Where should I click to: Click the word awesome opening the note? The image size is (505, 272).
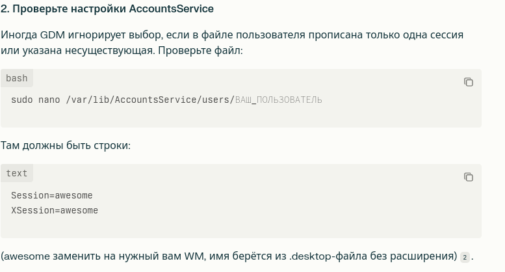tap(27, 256)
